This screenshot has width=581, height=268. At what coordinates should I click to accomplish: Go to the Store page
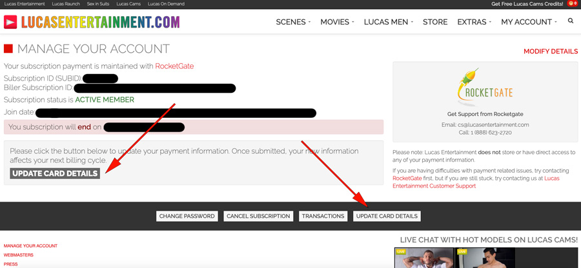pos(435,22)
